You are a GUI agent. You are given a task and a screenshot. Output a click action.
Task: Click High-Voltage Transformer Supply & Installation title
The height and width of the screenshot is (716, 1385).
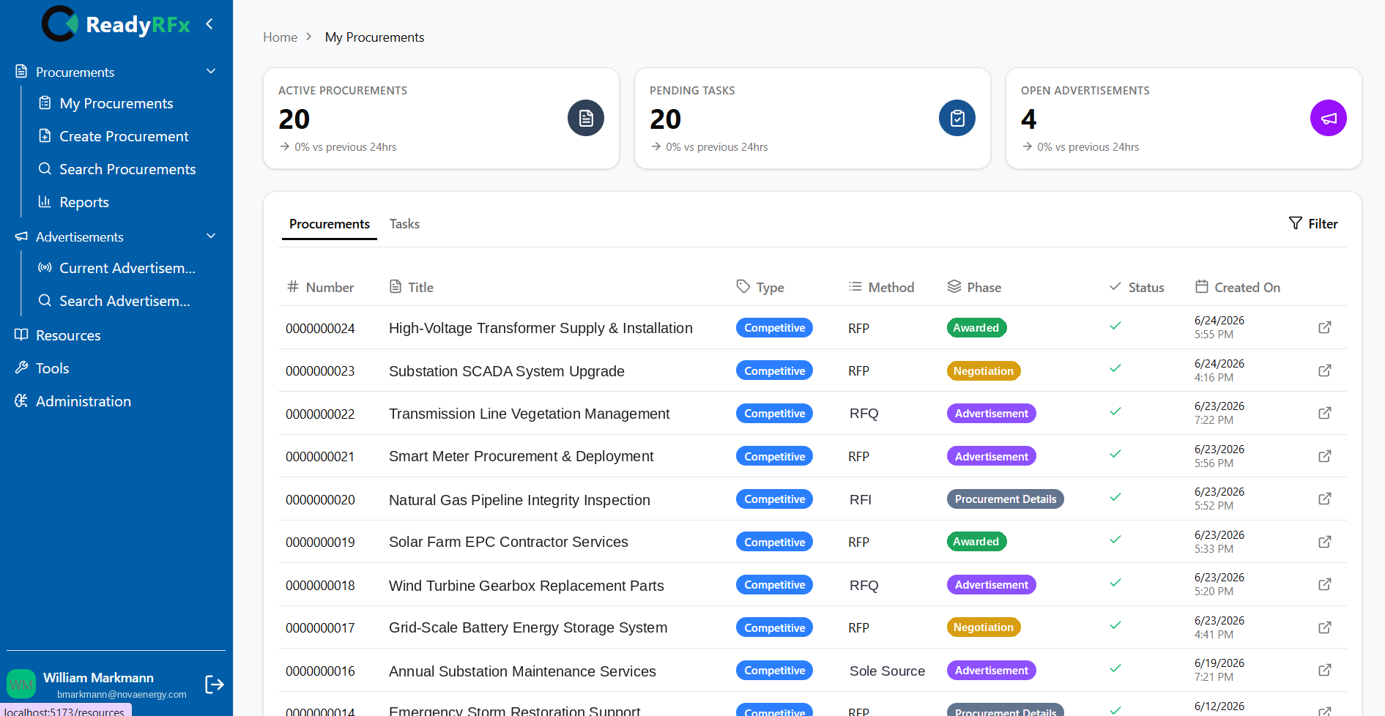(541, 328)
